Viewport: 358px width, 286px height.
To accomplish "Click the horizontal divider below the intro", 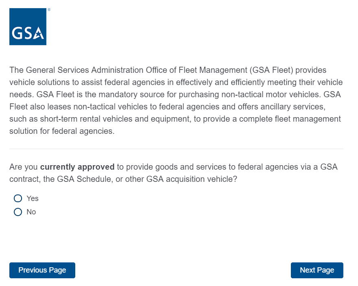I will pyautogui.click(x=176, y=149).
